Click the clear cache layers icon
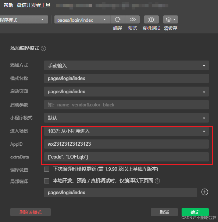Screen dimensions: 218x222 tap(169, 19)
